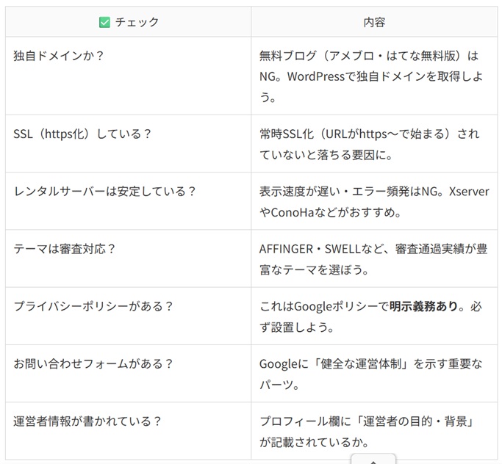Click the word WordPress in the first row
This screenshot has height=464, width=502.
(326, 76)
